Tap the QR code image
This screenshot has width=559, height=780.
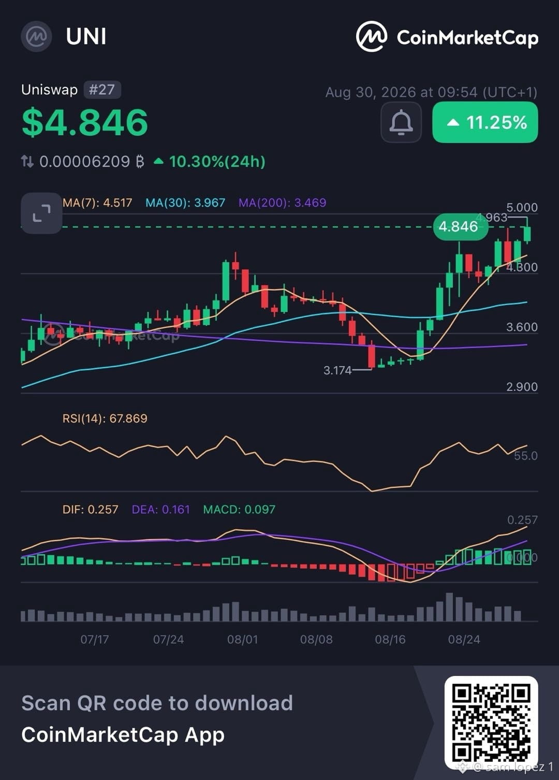coord(491,723)
